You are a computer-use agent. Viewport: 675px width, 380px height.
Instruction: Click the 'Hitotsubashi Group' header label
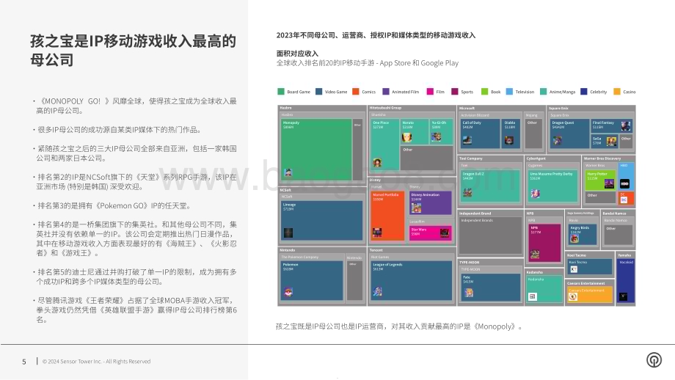(x=386, y=108)
